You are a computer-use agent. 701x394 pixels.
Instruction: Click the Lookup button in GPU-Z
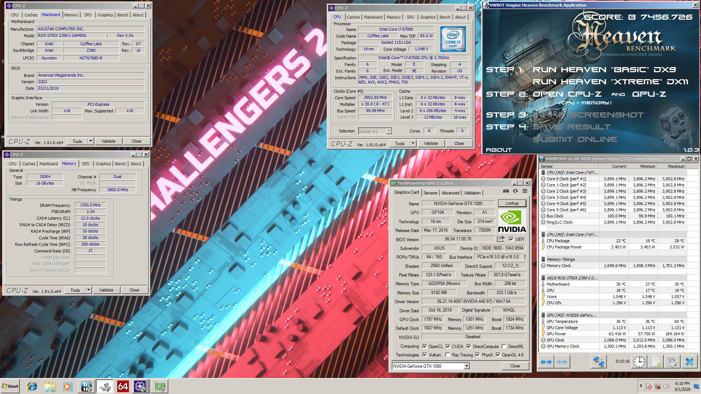coord(512,203)
